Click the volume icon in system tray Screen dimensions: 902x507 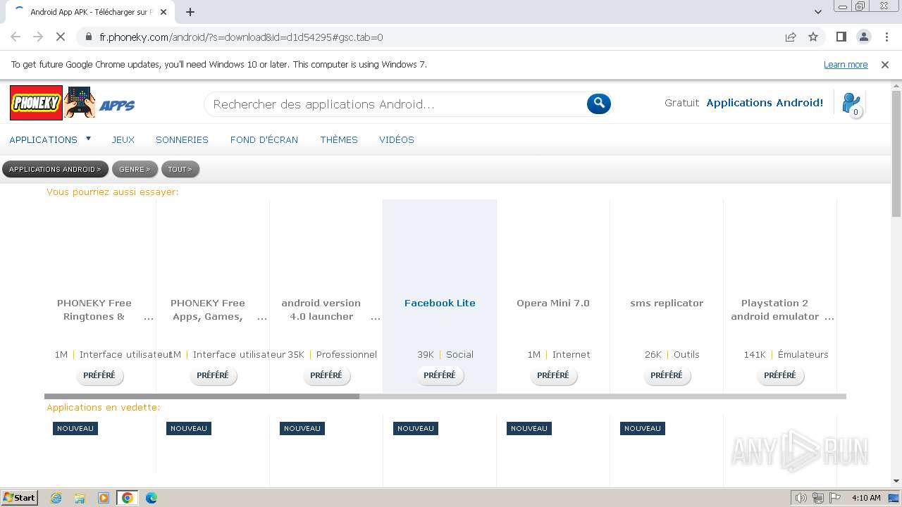pos(801,498)
